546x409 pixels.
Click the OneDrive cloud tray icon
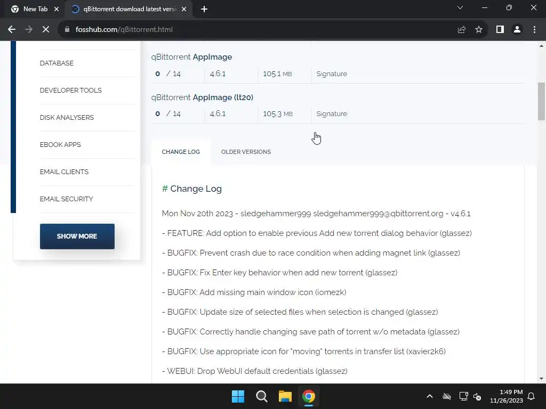(x=447, y=396)
